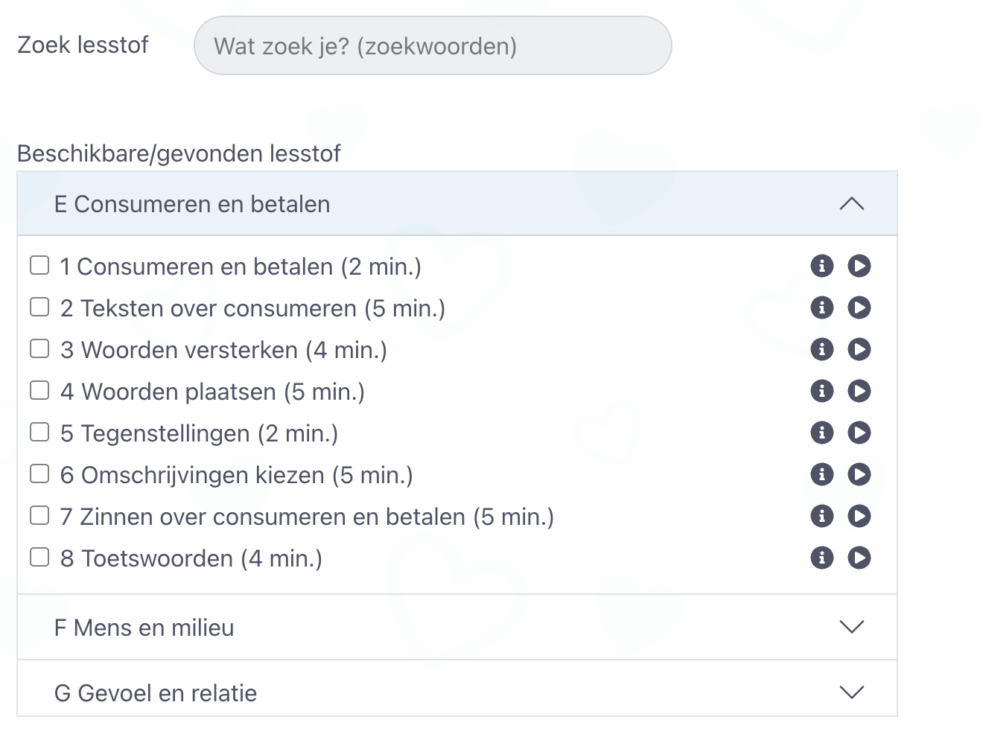Screen dimensions: 983x743
Task: Open info for "2 Teksten over consumeren"
Action: tap(822, 307)
